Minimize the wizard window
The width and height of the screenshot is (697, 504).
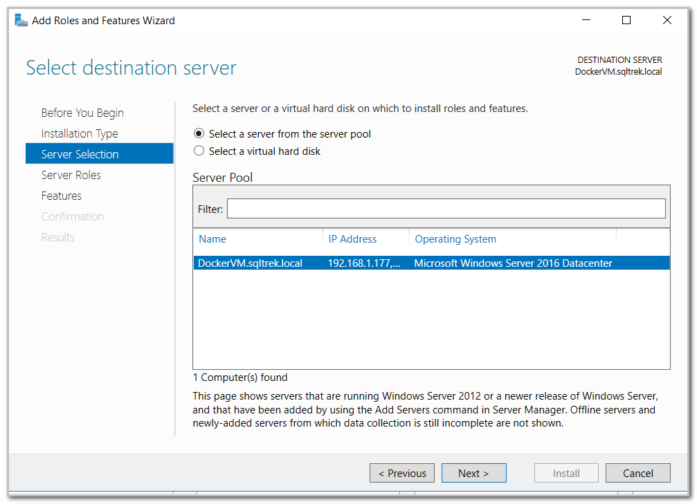[586, 21]
